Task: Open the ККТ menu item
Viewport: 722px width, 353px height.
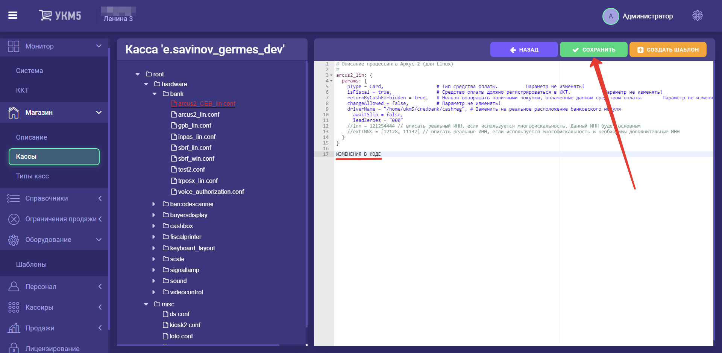Action: (x=22, y=90)
